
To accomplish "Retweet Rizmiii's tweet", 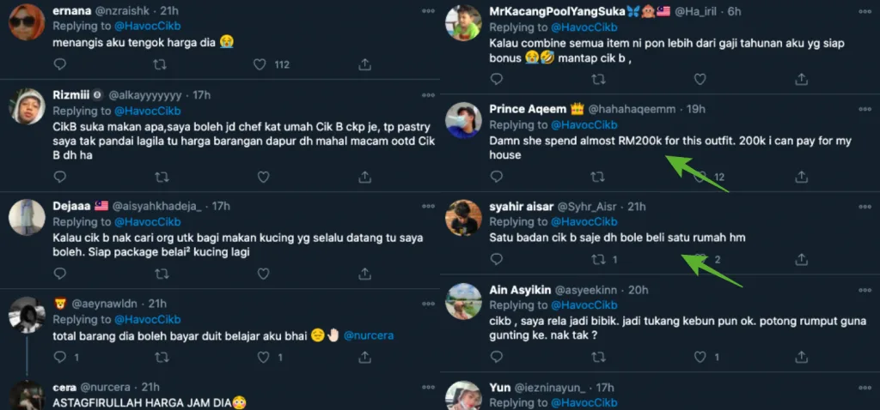I will point(160,177).
